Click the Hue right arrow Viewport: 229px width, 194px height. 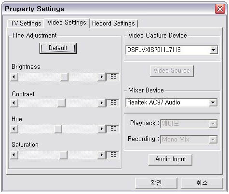tap(101, 129)
